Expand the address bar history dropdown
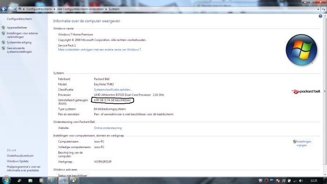The height and width of the screenshot is (184, 327). pos(318,9)
